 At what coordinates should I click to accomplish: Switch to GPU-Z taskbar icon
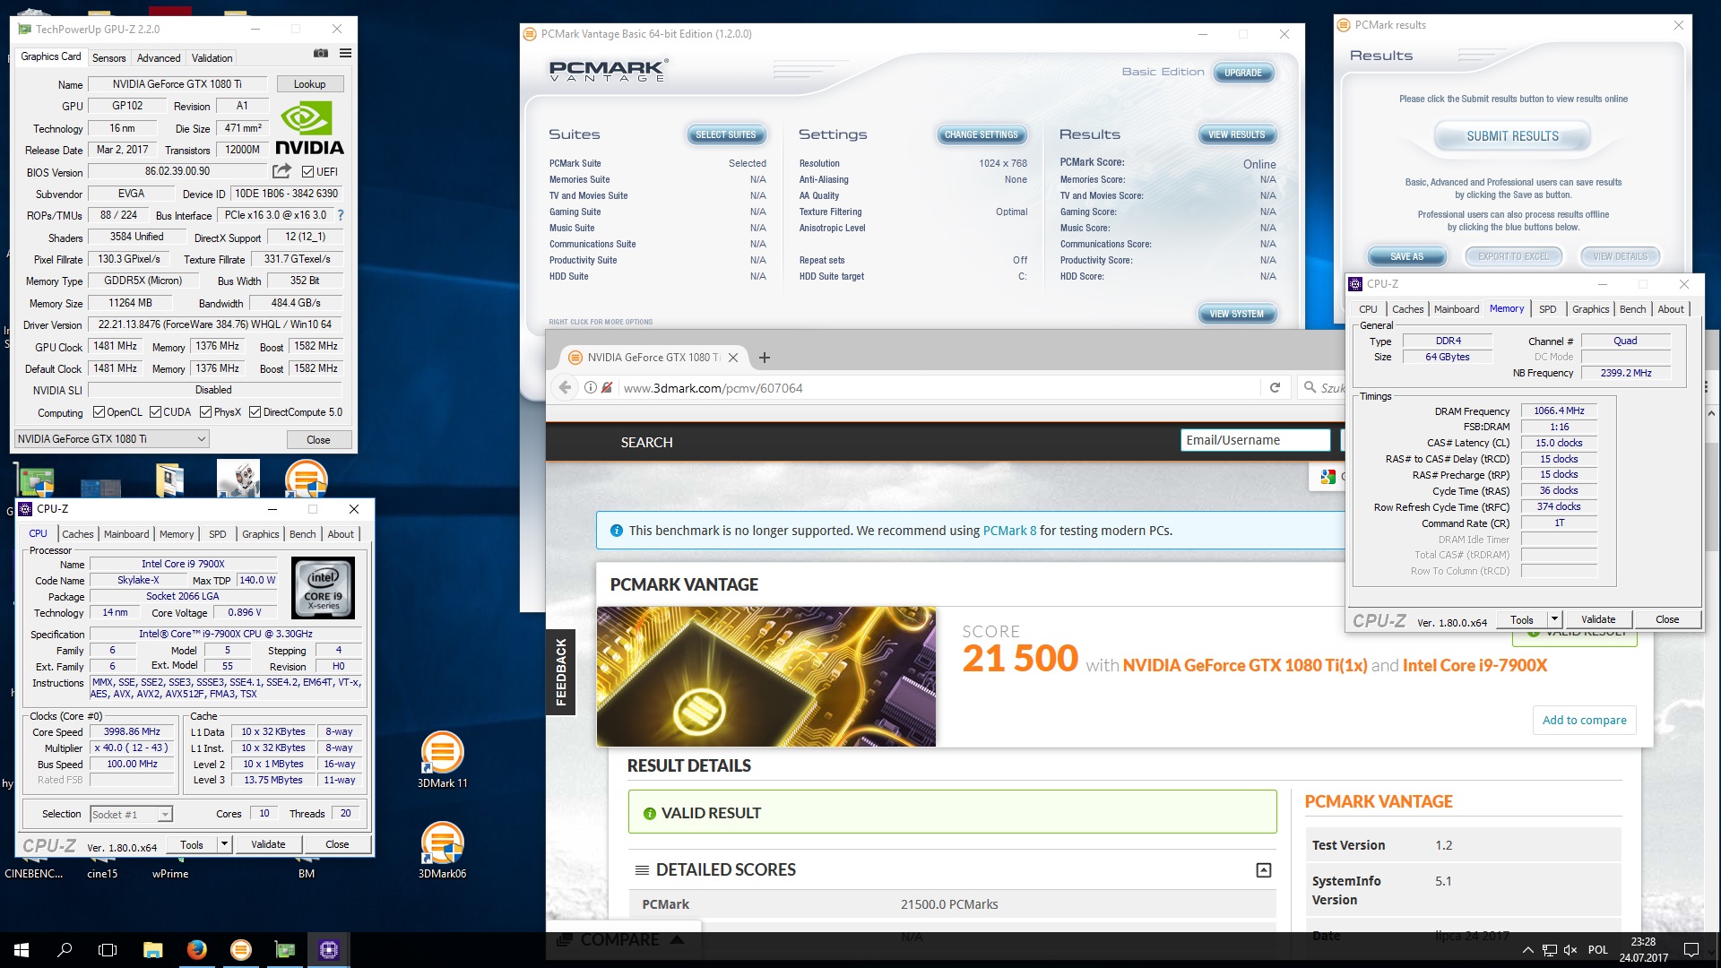click(x=284, y=950)
